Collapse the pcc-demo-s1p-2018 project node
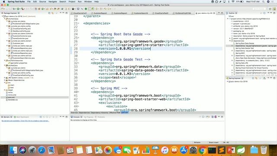This screenshot has width=277, height=156. pos(2,16)
